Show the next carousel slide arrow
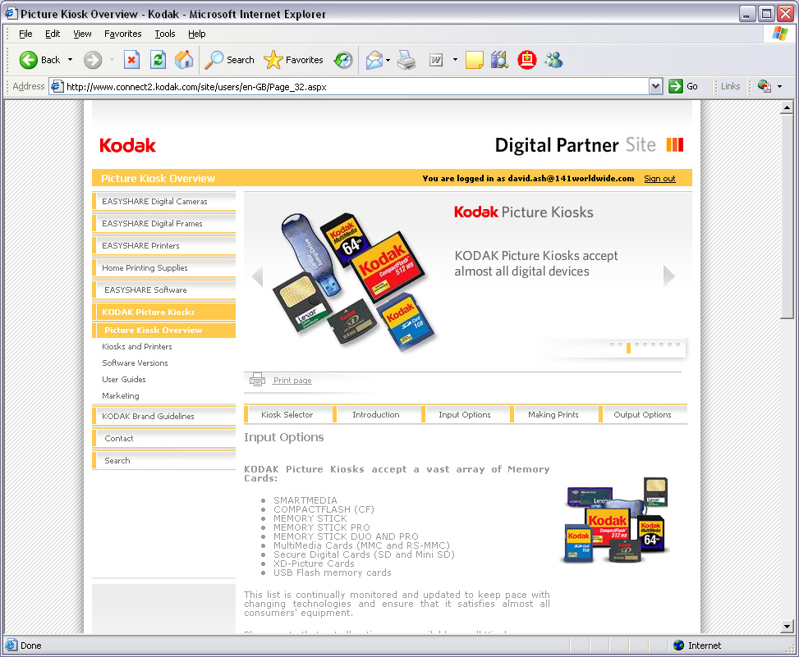This screenshot has height=657, width=799. 669,276
